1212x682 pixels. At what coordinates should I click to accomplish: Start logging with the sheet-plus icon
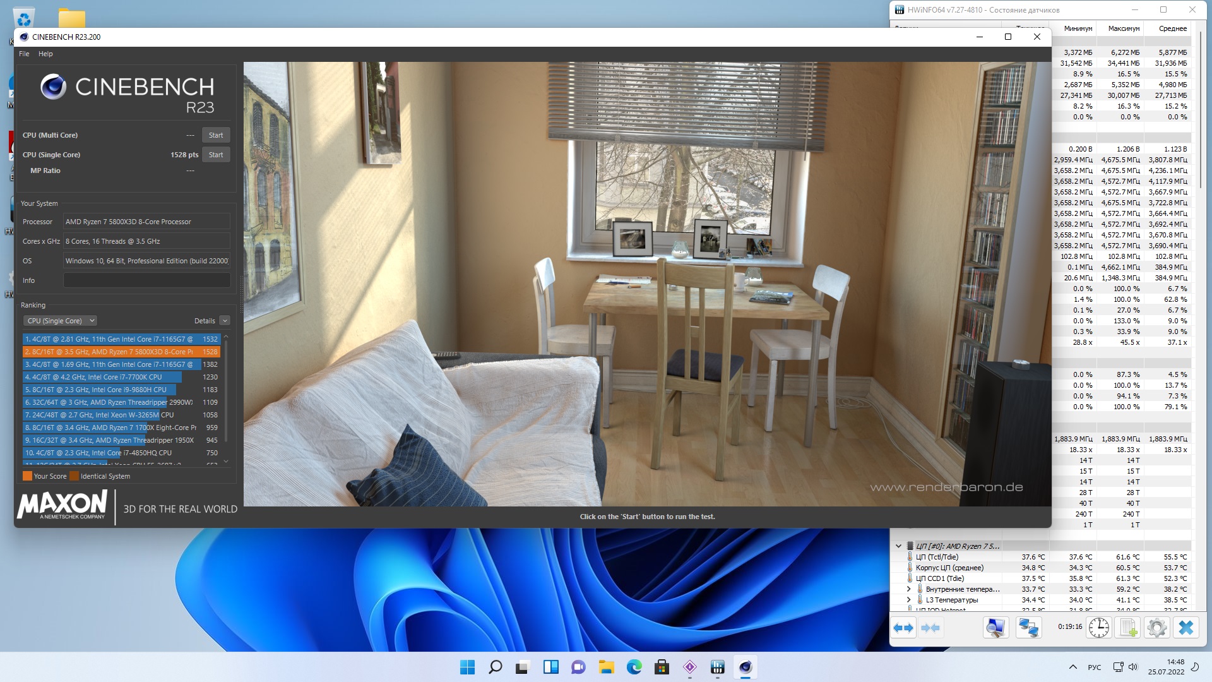point(1127,628)
